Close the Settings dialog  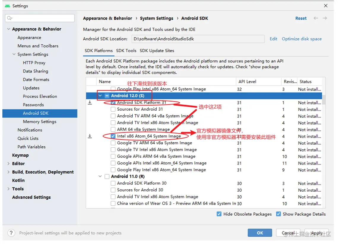click(x=326, y=6)
